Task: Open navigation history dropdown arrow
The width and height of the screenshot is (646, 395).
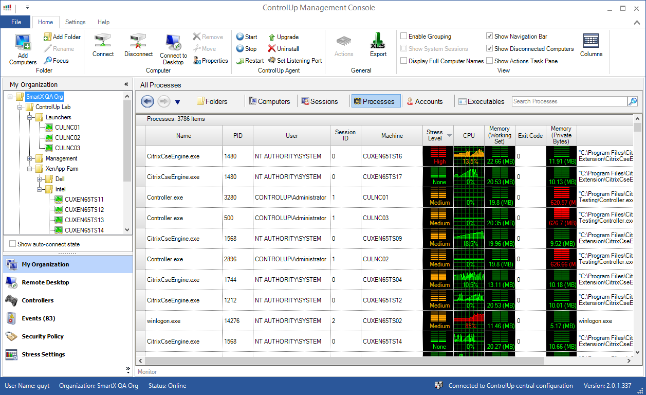Action: (x=177, y=102)
